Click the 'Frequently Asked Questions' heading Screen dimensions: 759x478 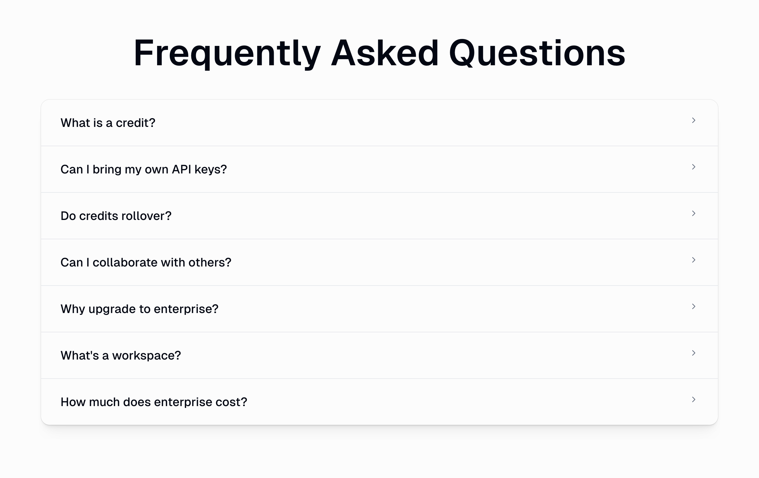pos(379,53)
